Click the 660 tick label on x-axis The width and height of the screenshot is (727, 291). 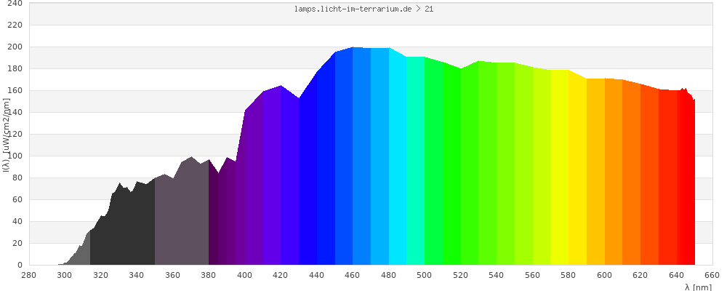coord(712,275)
